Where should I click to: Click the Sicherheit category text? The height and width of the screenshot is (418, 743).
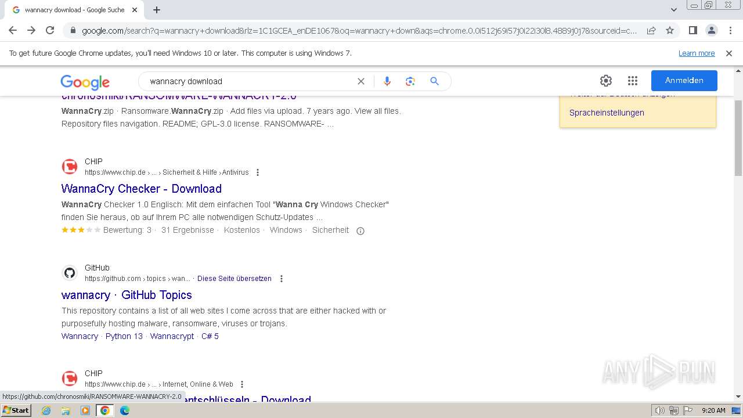pyautogui.click(x=330, y=230)
